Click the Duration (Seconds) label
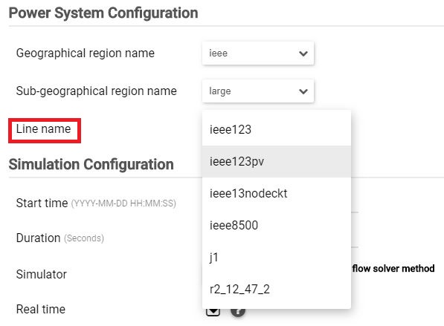Screen dimensions: 444x326 [x=60, y=238]
